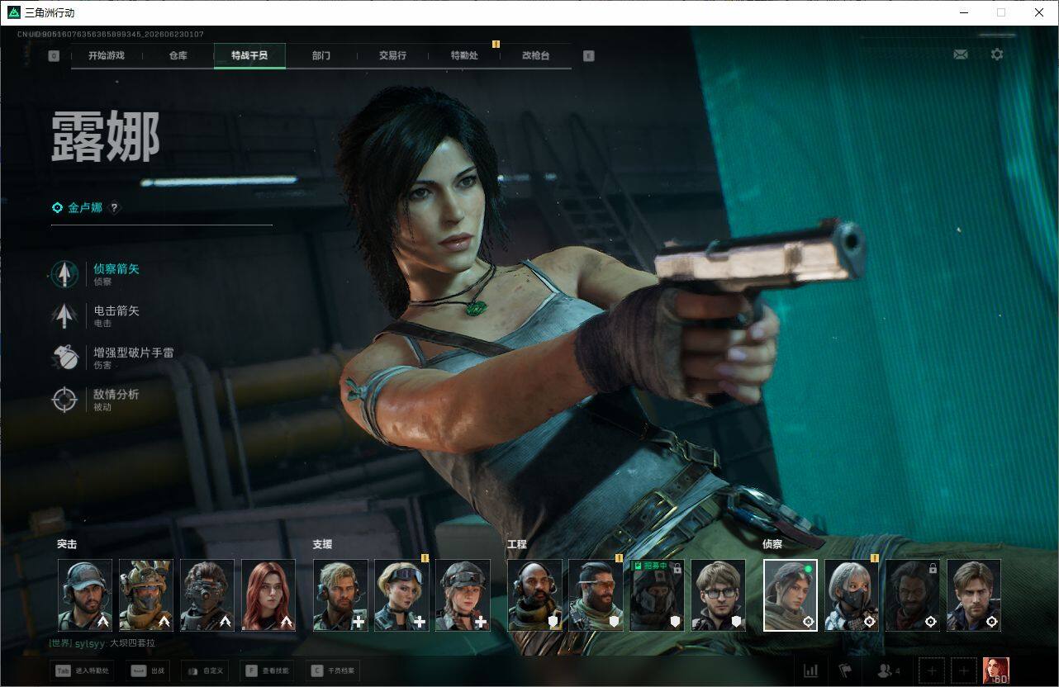Select the engineer operator wearing eyeglasses
The width and height of the screenshot is (1059, 687).
(x=718, y=595)
